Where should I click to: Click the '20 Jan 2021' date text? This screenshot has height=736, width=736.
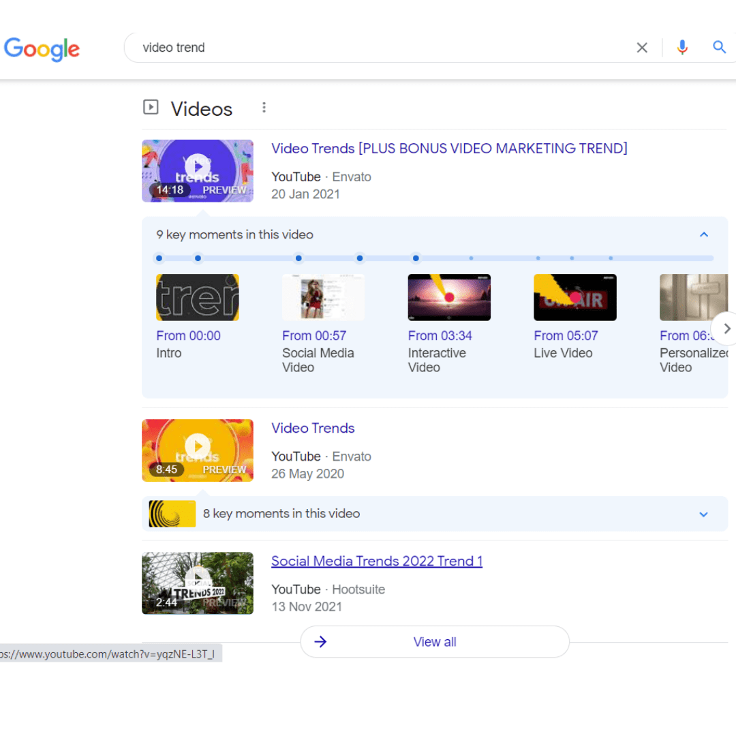pos(305,194)
